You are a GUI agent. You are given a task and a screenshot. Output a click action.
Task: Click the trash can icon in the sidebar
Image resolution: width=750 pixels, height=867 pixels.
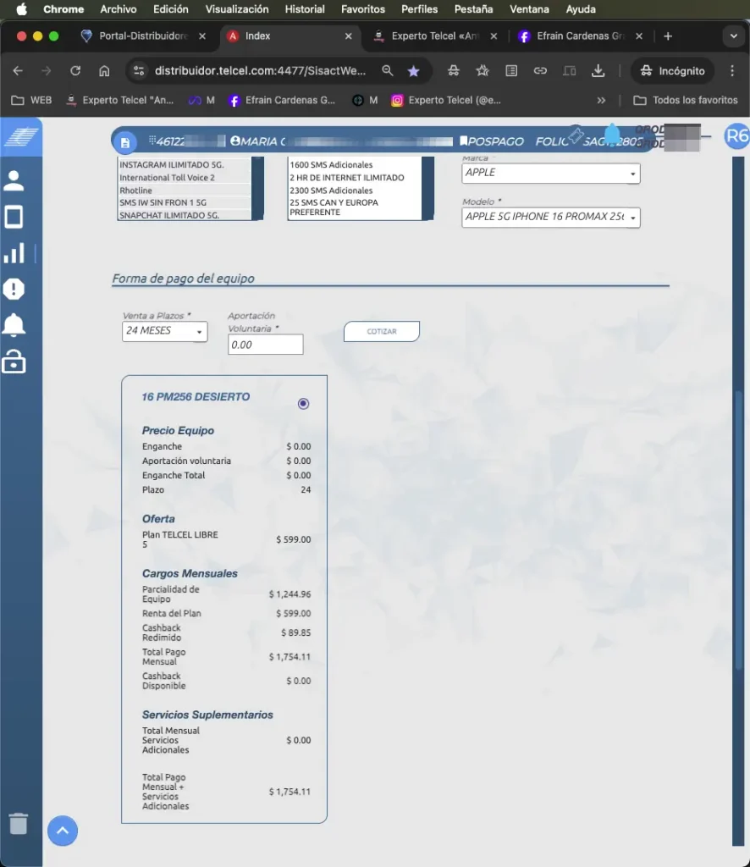coord(19,823)
